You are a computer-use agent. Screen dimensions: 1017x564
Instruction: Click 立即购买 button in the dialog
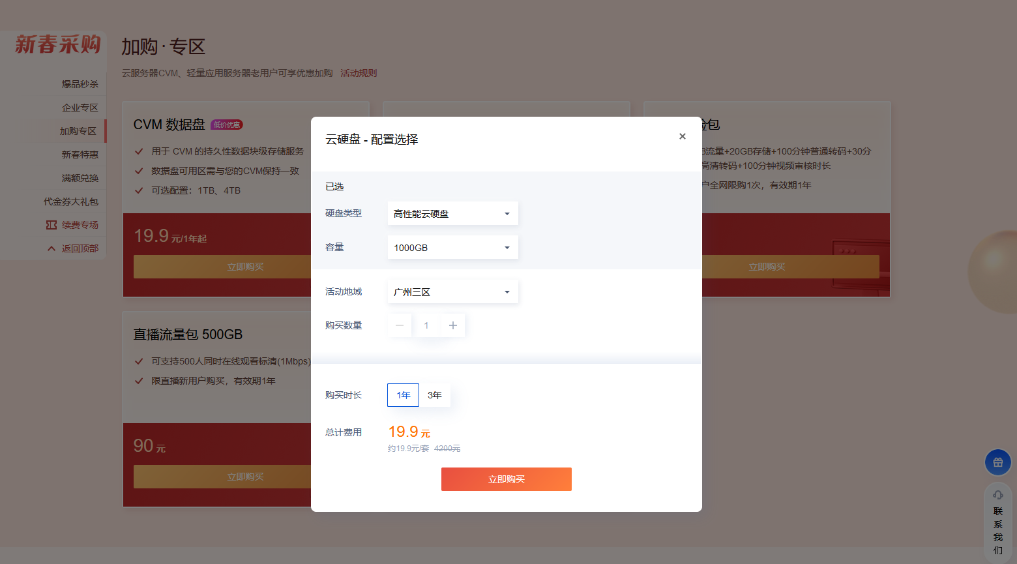(507, 479)
